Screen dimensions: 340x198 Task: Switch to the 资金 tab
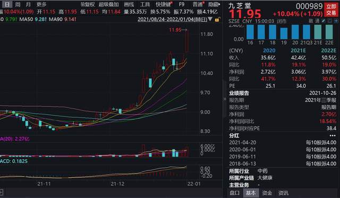click(x=267, y=193)
